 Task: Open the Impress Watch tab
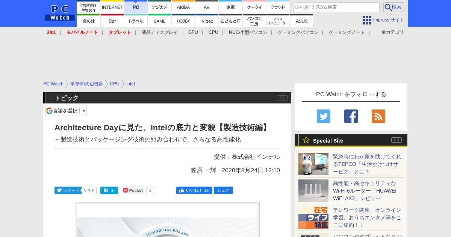click(88, 7)
